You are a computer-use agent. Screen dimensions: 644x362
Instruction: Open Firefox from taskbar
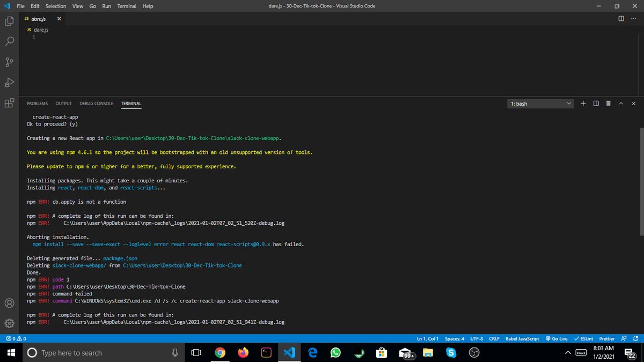(x=243, y=352)
